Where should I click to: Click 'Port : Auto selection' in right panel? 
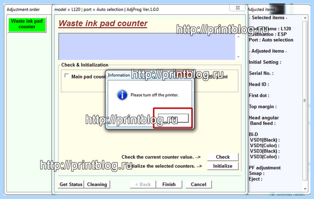click(x=271, y=40)
